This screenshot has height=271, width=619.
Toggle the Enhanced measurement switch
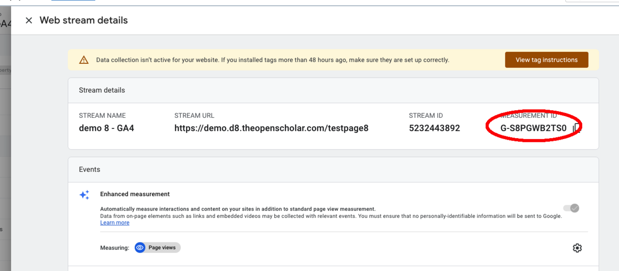click(571, 208)
